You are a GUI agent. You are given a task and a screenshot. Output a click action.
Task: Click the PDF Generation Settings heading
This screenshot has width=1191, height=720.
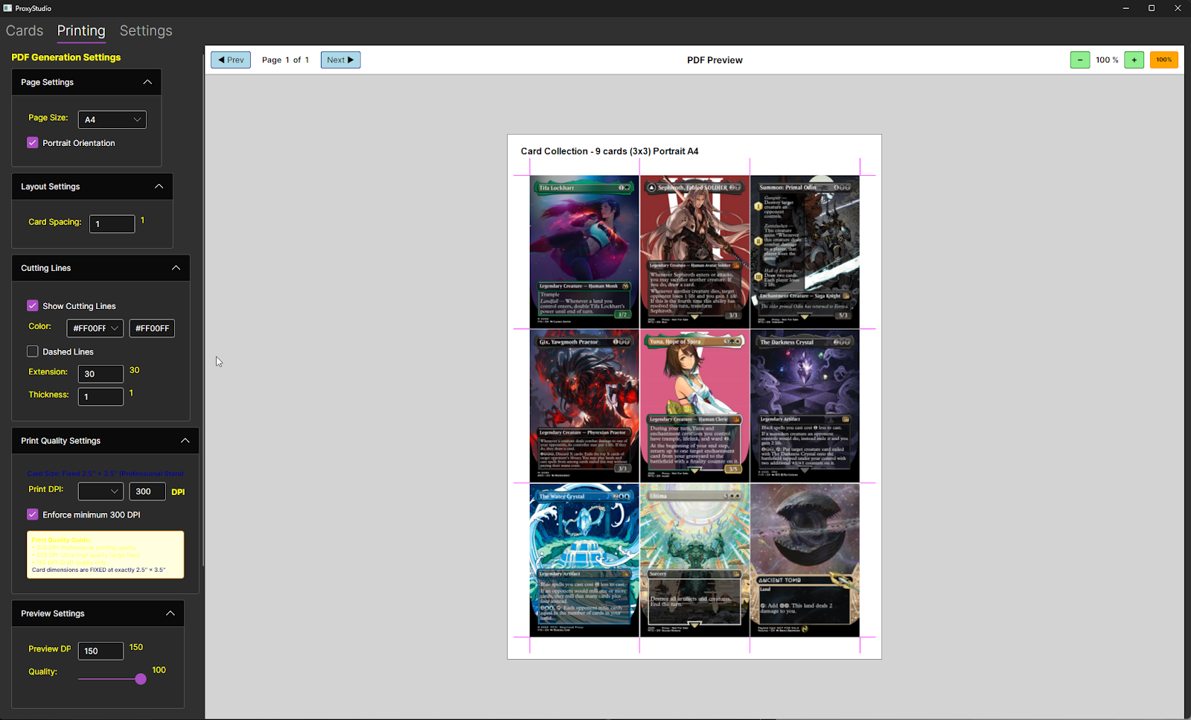coord(66,57)
